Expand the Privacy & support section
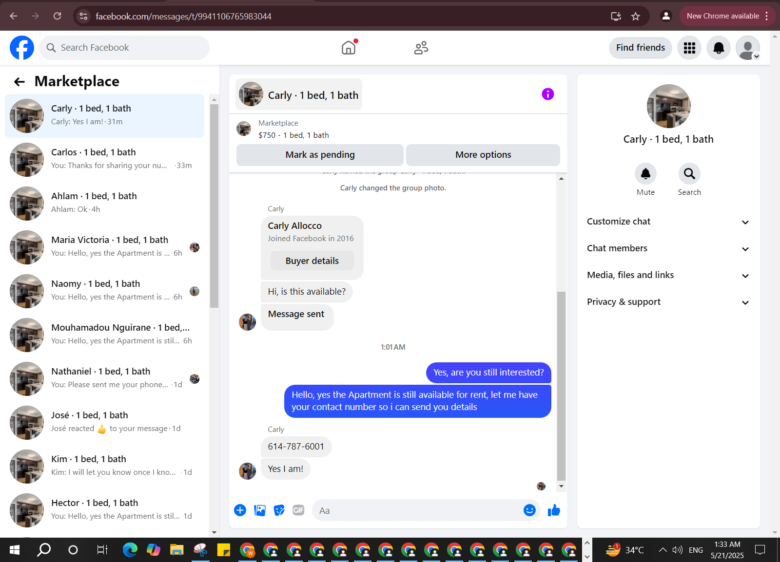This screenshot has width=780, height=562. coord(668,302)
